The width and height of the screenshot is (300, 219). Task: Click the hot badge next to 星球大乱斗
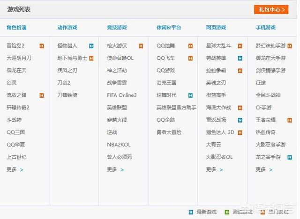(240, 46)
